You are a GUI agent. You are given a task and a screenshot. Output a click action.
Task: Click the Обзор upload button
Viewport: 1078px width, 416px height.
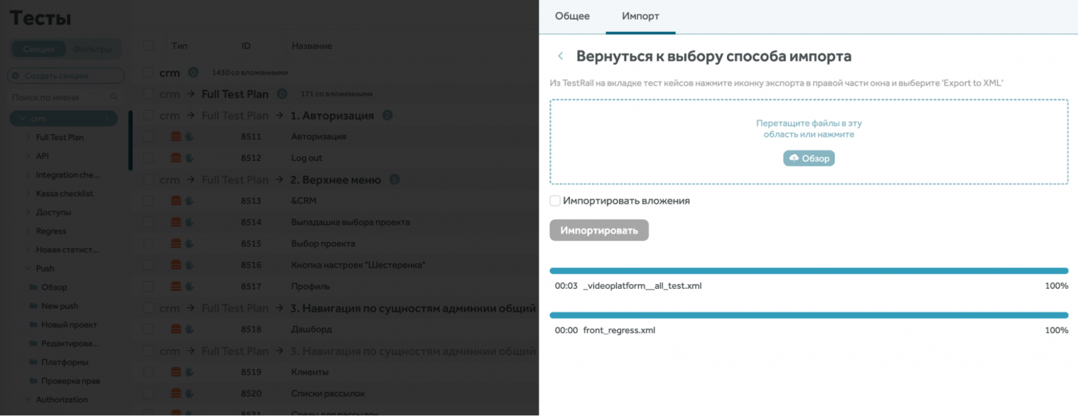[808, 158]
